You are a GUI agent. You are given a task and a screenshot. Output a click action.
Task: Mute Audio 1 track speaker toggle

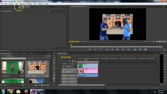click(63, 75)
